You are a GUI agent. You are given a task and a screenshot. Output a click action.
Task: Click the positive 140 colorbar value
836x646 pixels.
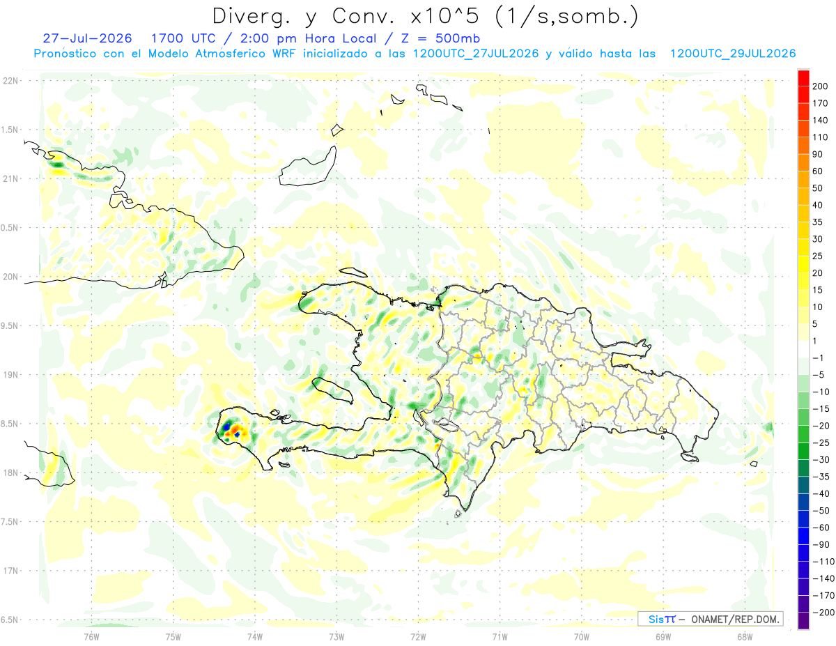tap(820, 120)
